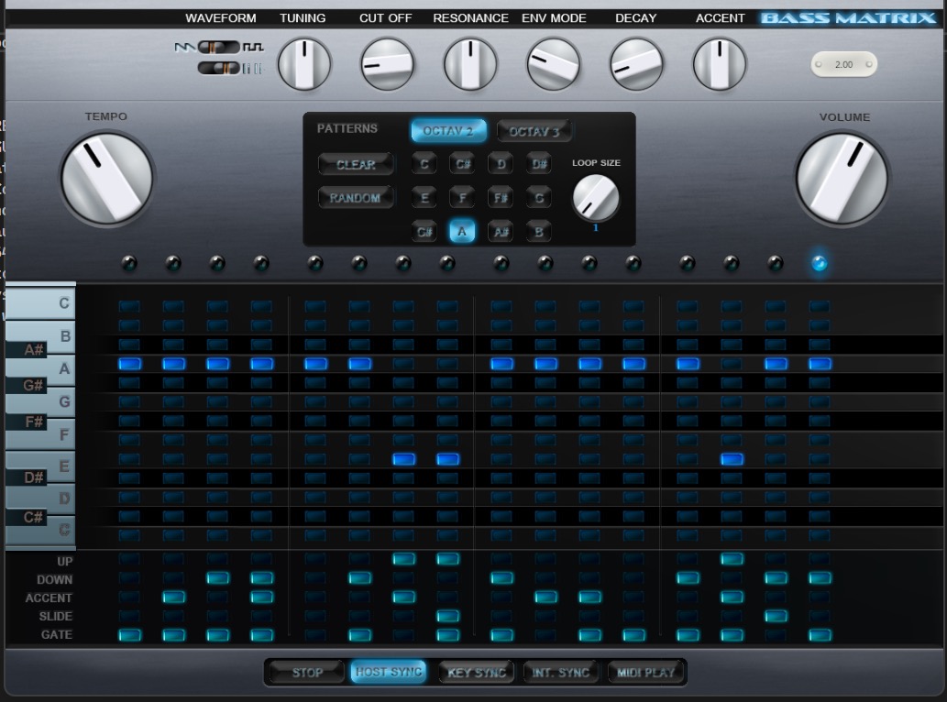Click the Volume knob
The image size is (947, 702).
coord(842,179)
